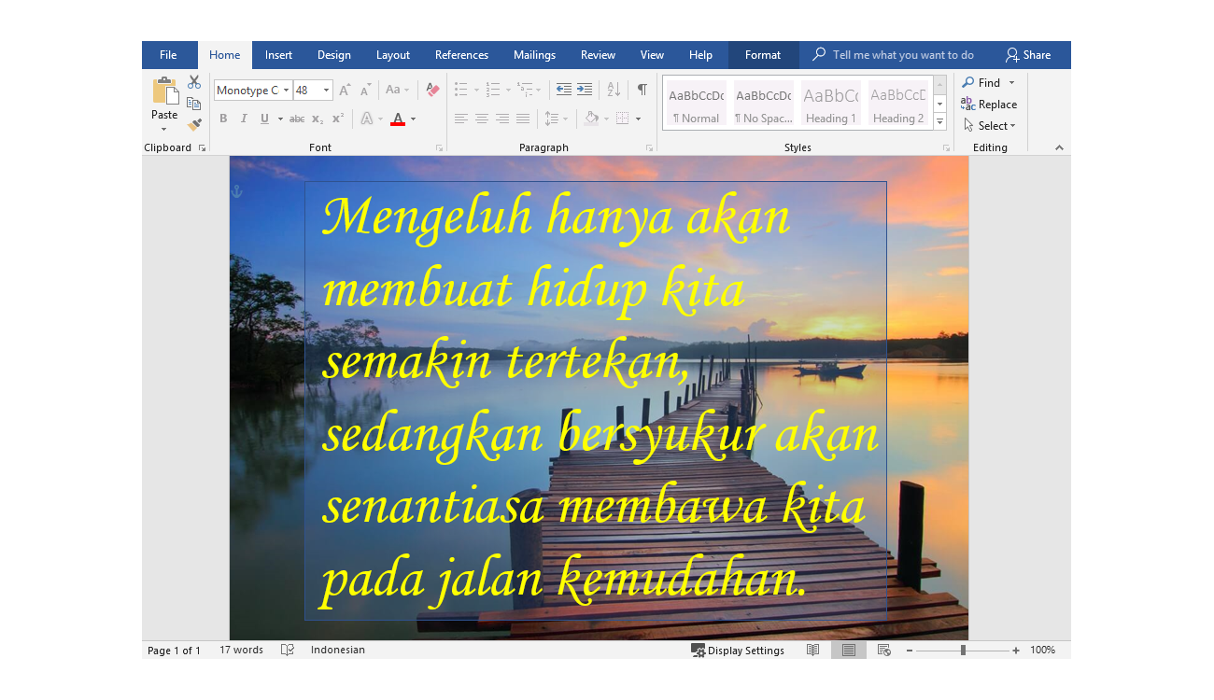The height and width of the screenshot is (700, 1214).
Task: Toggle Italic formatting
Action: [244, 119]
